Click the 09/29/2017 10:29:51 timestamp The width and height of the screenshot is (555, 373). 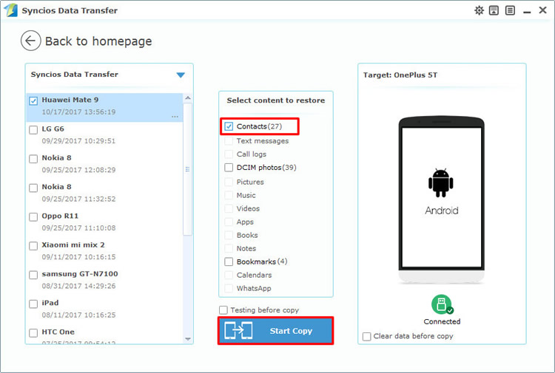click(x=78, y=141)
